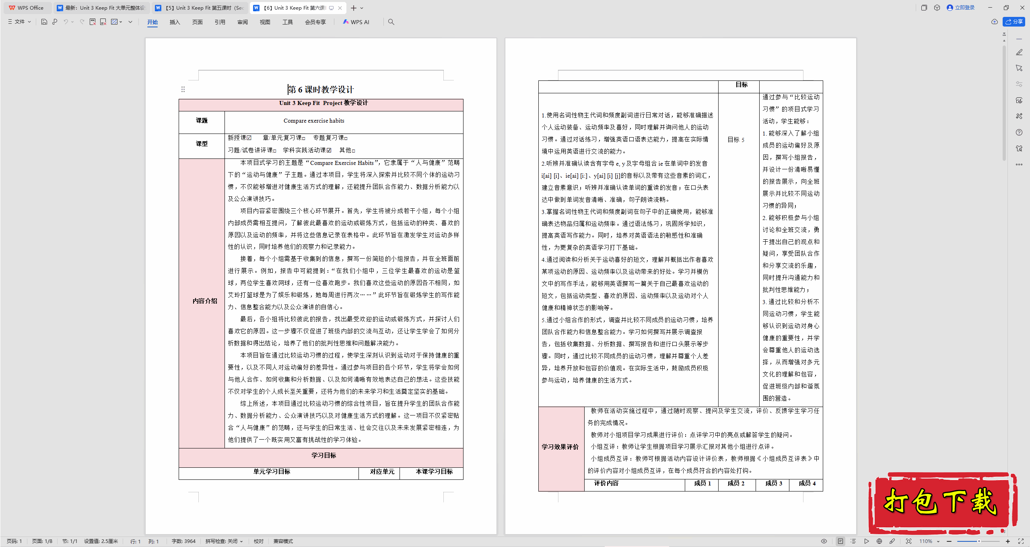Switch to outline view icon
1030x547 pixels.
853,541
